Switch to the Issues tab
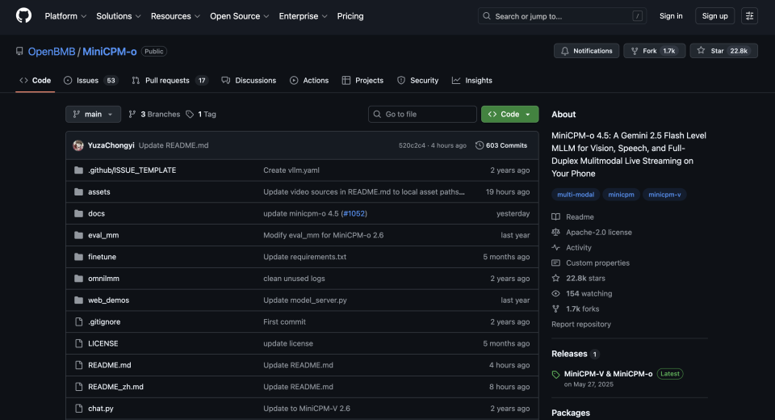Viewport: 775px width, 420px height. pos(90,80)
